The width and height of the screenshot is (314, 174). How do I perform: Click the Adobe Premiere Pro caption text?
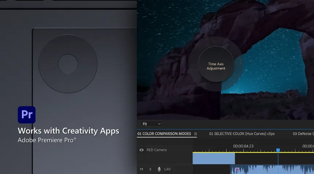(x=47, y=140)
